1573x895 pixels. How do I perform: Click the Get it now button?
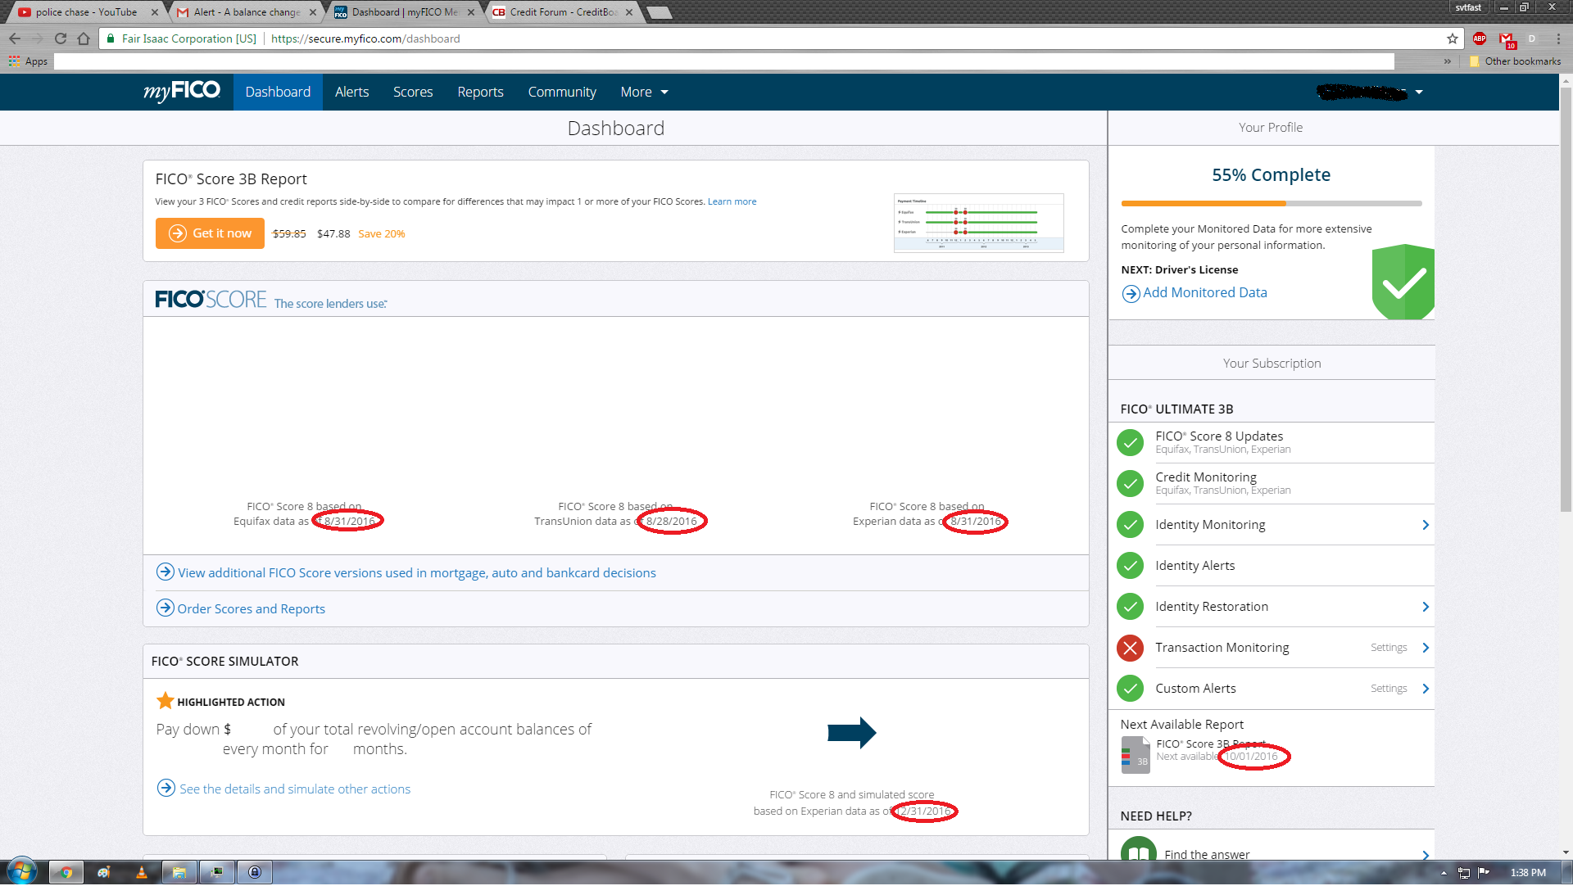click(209, 232)
